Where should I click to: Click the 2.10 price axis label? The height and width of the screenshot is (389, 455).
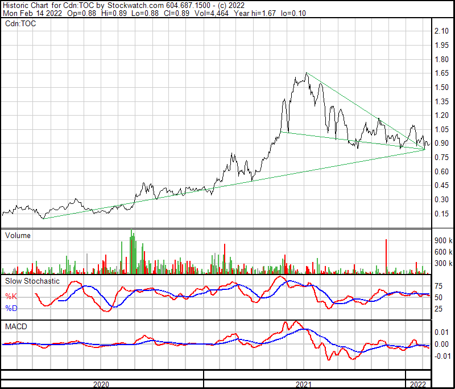click(x=441, y=31)
